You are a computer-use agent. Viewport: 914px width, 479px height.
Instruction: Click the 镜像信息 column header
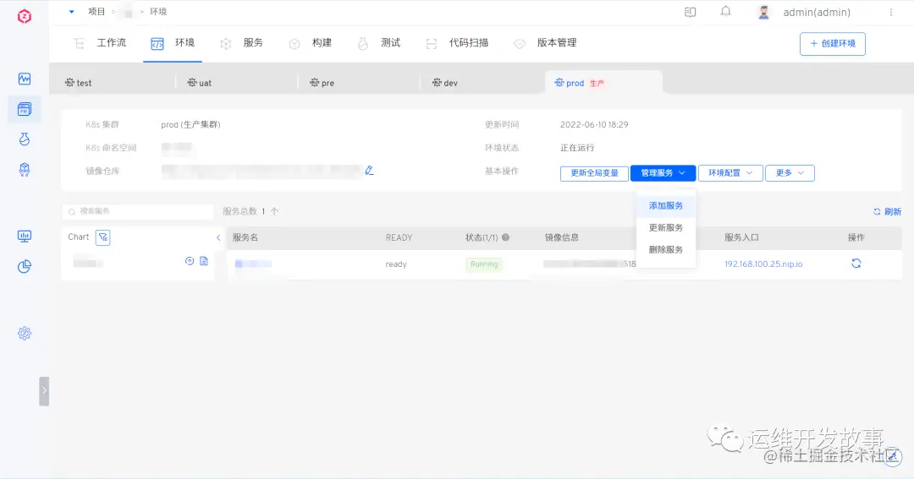(x=562, y=237)
